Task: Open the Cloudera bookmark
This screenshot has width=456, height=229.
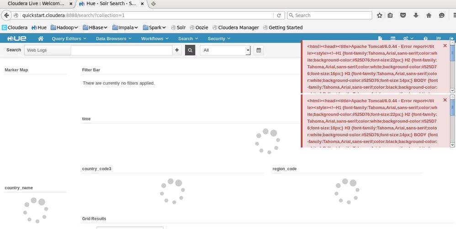Action: coord(15,27)
